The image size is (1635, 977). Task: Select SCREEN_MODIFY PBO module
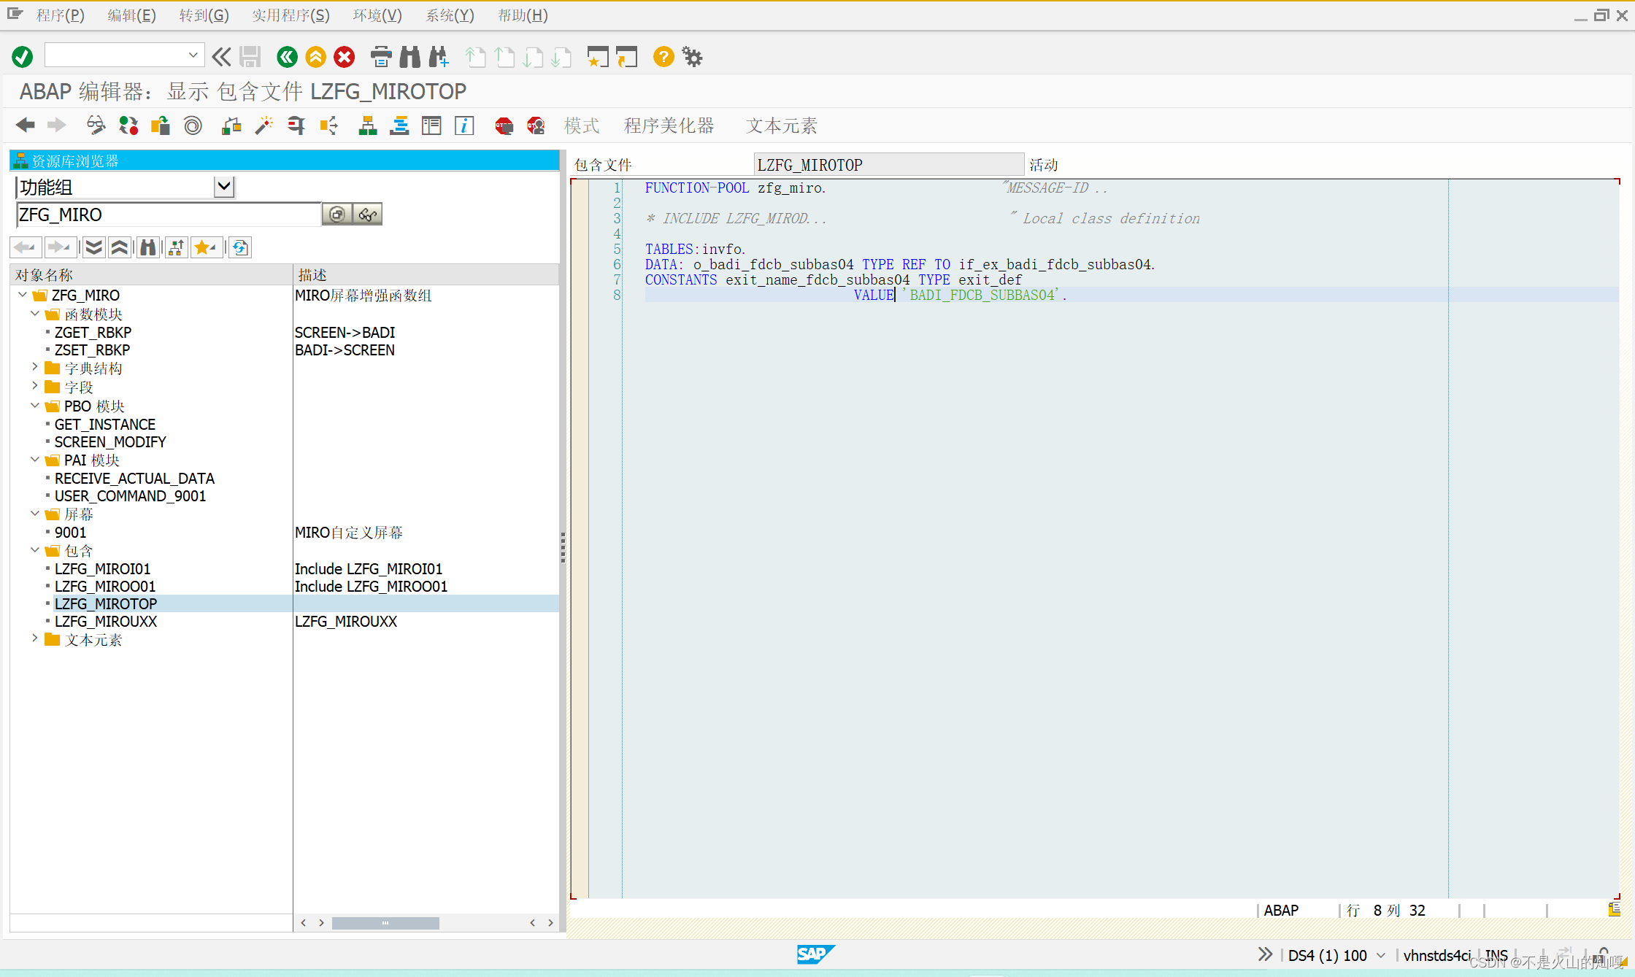pos(110,442)
